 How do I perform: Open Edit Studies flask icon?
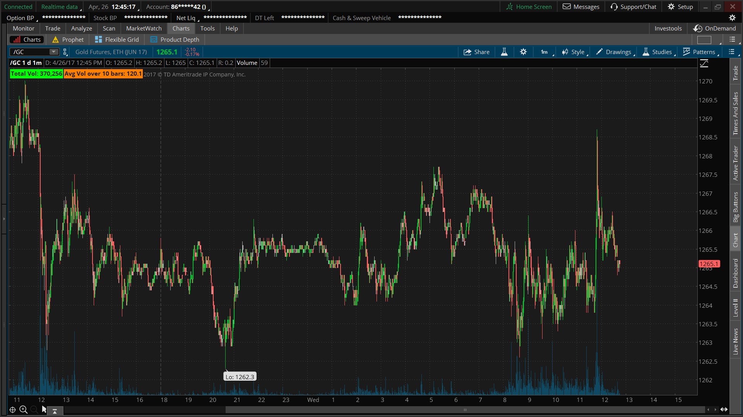coord(504,52)
